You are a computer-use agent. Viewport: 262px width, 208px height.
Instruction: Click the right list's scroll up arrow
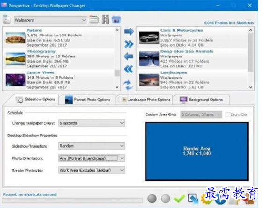[x=251, y=30]
